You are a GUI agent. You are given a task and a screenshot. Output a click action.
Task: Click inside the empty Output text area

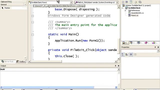[59, 78]
